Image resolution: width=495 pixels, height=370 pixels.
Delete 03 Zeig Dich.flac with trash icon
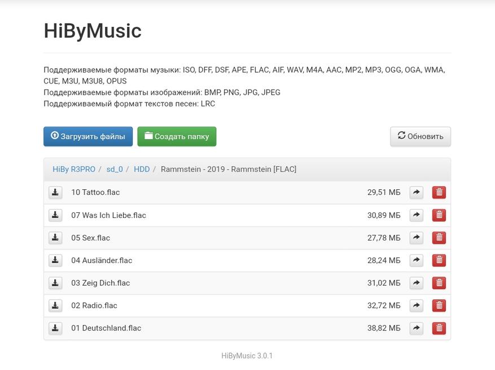[439, 283]
